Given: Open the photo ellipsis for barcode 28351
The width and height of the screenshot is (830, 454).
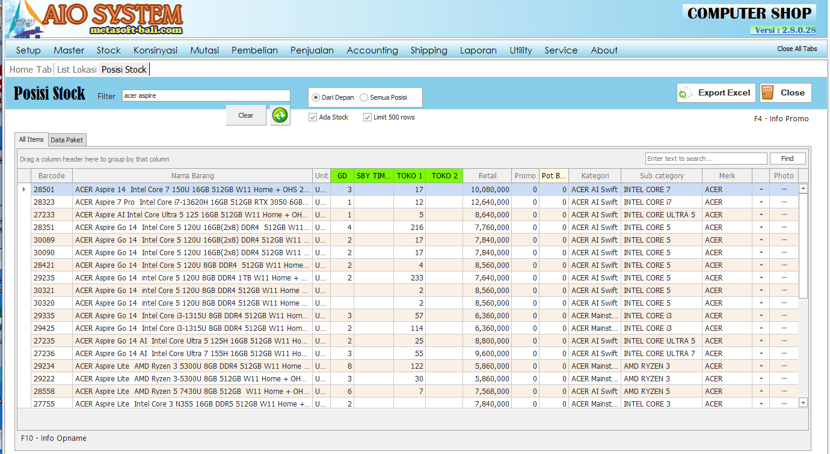Looking at the screenshot, I should (x=784, y=227).
